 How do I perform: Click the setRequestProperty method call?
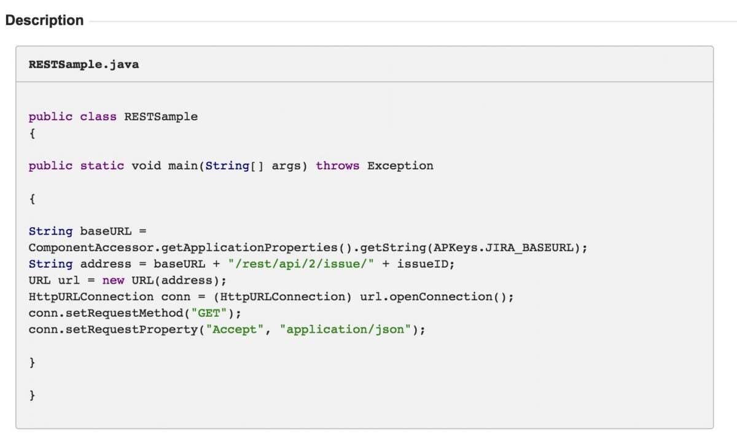[114, 329]
